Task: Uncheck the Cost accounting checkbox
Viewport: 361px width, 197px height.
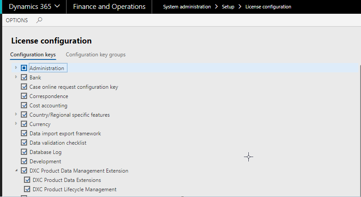Action: coord(24,105)
